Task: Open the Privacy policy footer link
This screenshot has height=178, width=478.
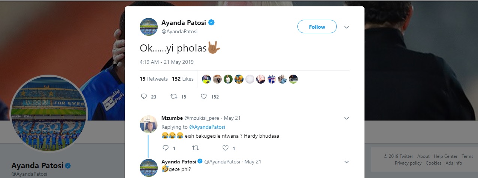Action: 408,163
